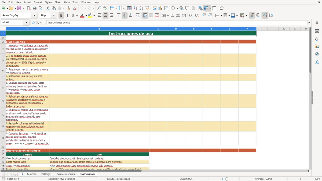Image resolution: width=322 pixels, height=181 pixels.
Task: Cut the selection with scissors icon
Action: click(x=48, y=8)
